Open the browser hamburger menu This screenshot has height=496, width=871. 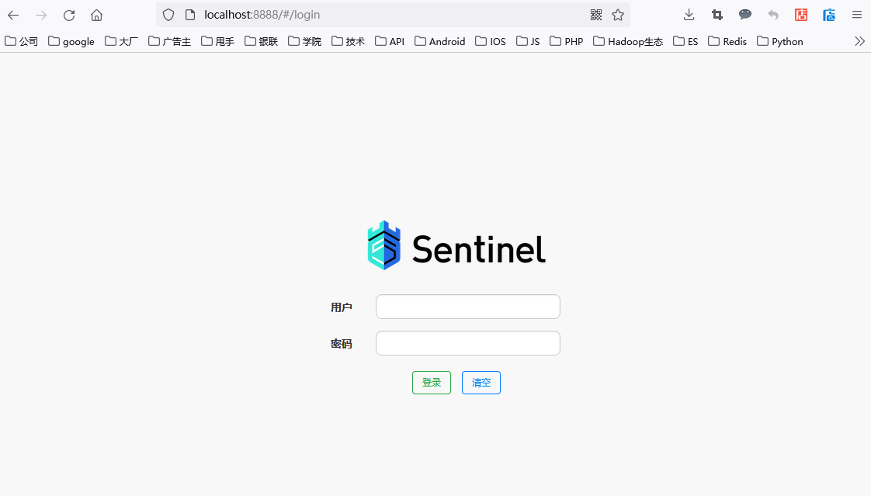click(x=857, y=15)
